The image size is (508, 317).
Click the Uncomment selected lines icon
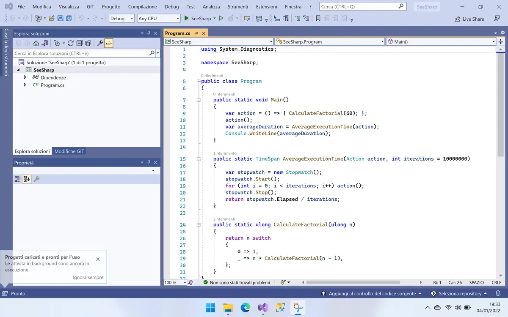pos(306,19)
